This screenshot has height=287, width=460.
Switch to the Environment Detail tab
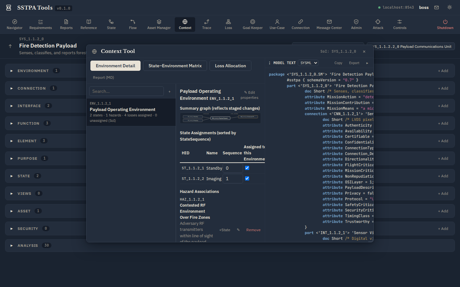click(115, 66)
